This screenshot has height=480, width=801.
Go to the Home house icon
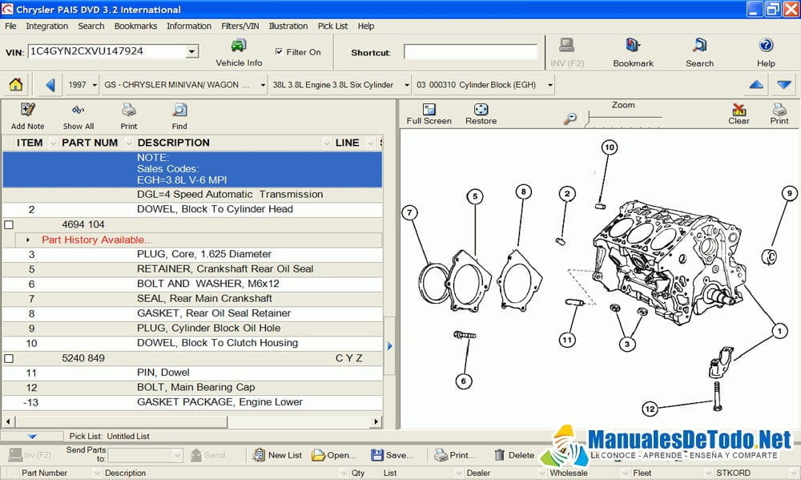pos(16,84)
